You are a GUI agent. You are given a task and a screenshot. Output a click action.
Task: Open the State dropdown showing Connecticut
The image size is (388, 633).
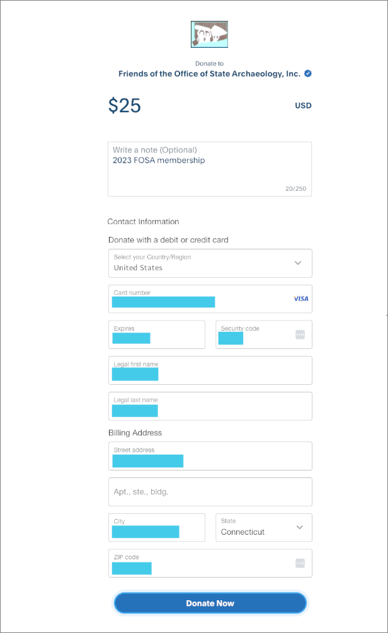click(x=263, y=528)
